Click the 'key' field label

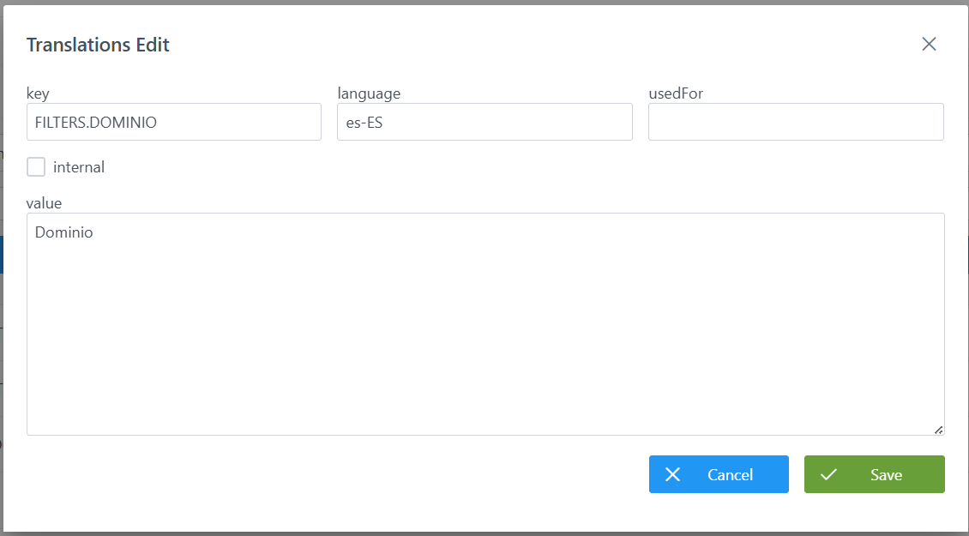click(38, 93)
